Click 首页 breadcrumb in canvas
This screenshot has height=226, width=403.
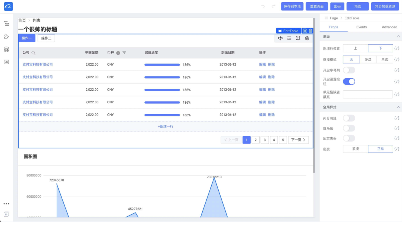click(22, 20)
